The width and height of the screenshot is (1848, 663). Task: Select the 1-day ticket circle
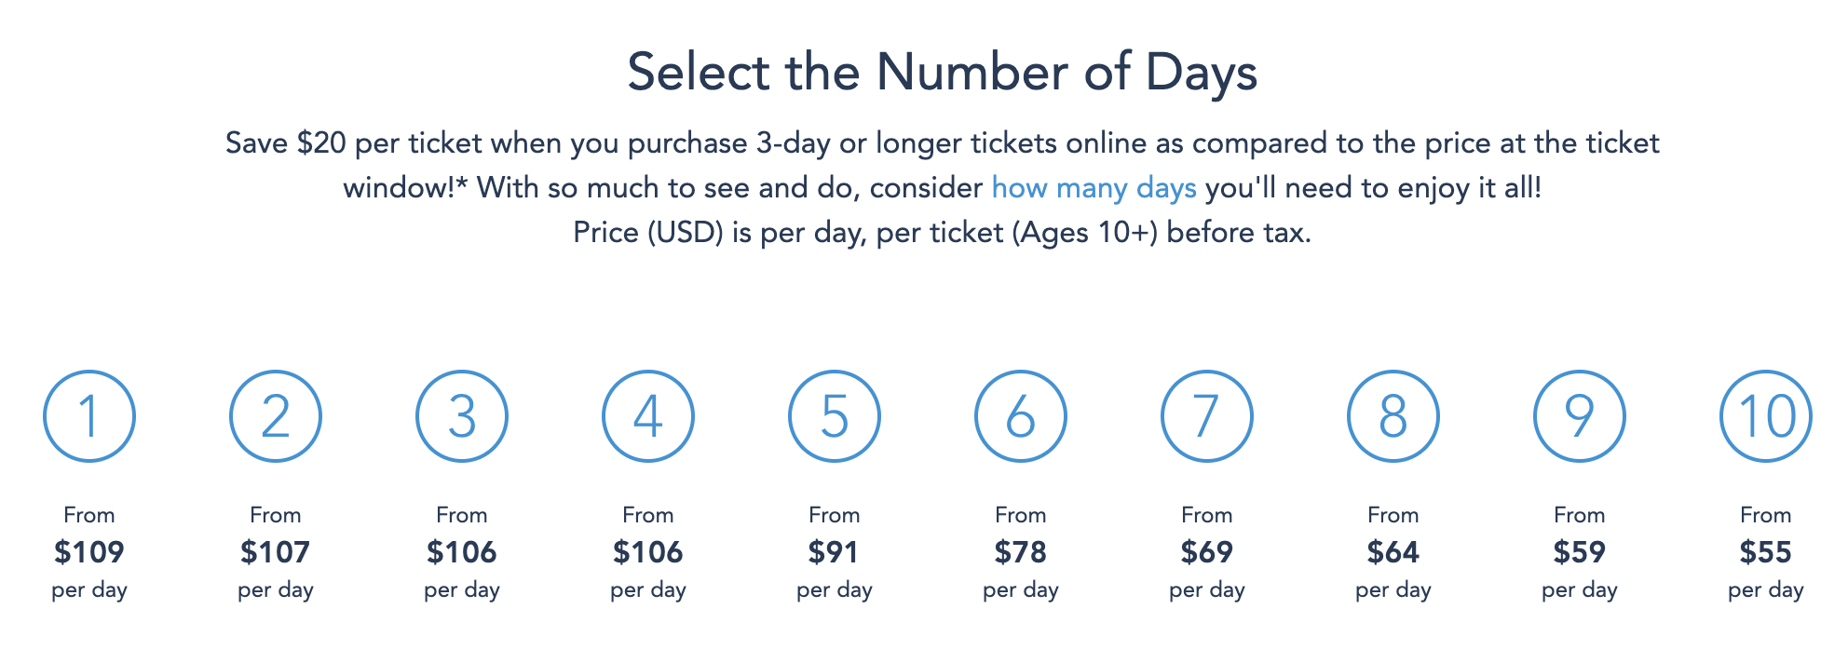(89, 416)
